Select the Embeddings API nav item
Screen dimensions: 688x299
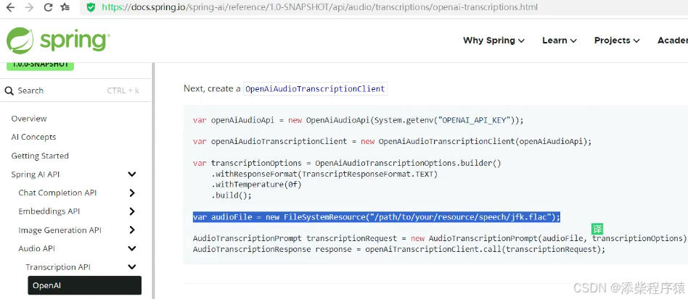click(x=49, y=211)
